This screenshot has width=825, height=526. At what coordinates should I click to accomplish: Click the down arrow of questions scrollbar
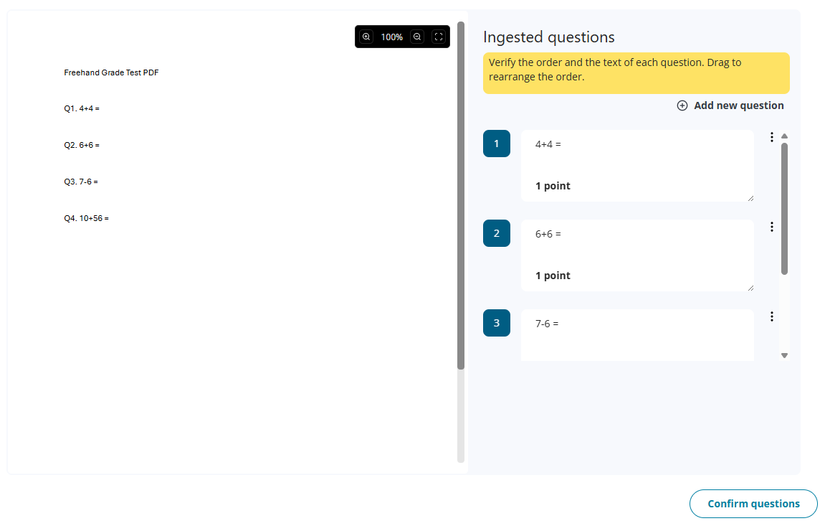point(784,355)
